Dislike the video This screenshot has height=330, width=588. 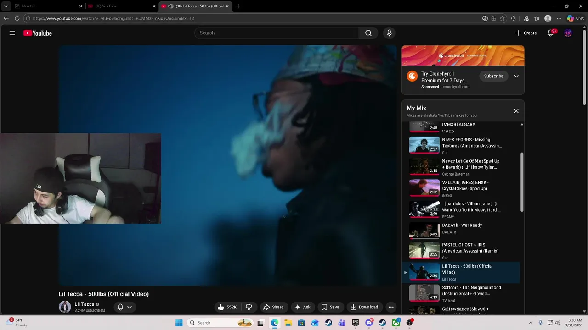pos(249,307)
